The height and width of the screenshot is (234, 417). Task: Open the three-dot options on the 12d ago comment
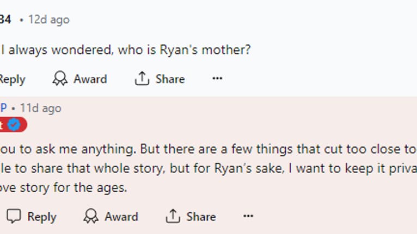click(217, 79)
